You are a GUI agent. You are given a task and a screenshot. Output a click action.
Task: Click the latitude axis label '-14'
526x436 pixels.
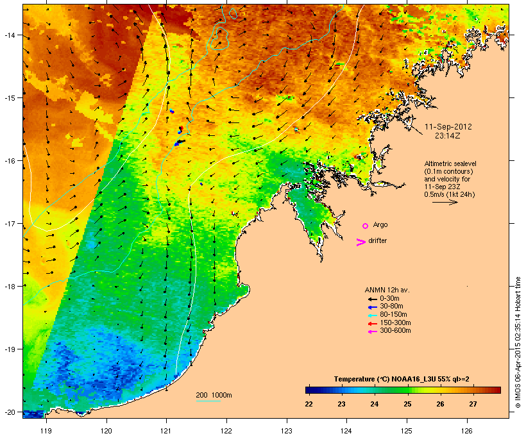9,35
